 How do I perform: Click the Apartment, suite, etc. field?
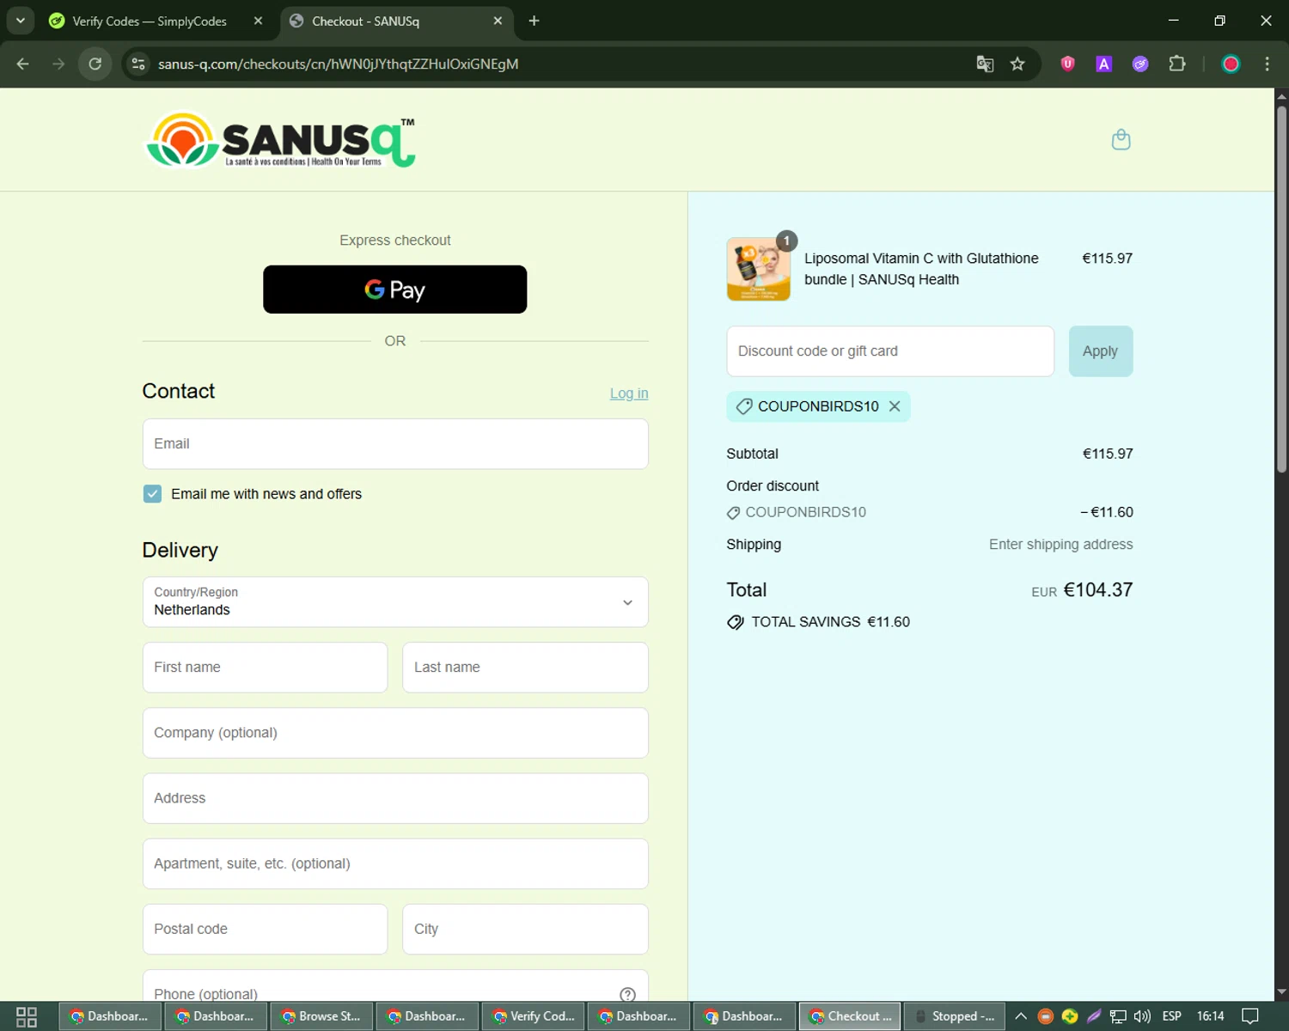395,863
